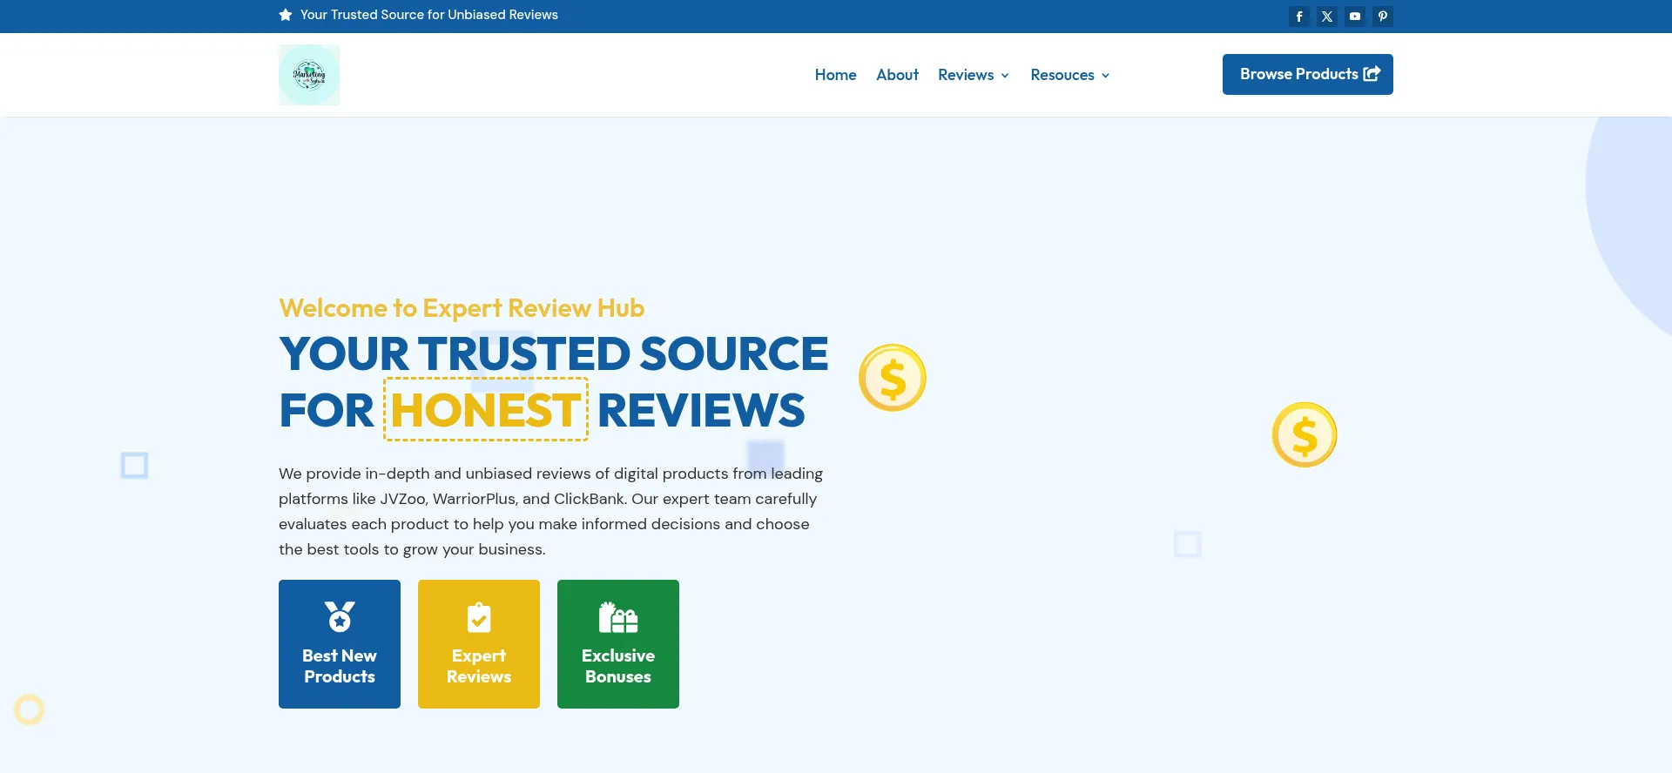Image resolution: width=1672 pixels, height=773 pixels.
Task: Open the About page link
Action: coord(897,75)
